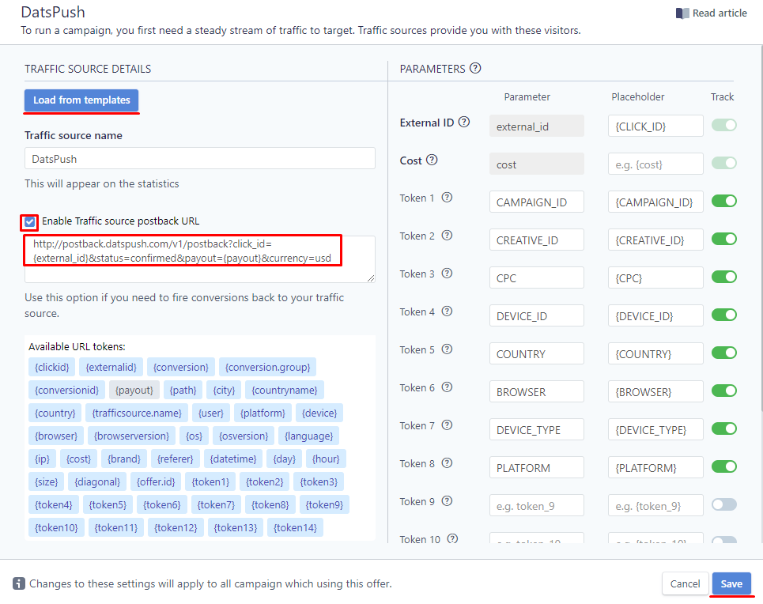Disable Token 8 PLATFORM tracking
Screen dimensions: 763x604
(x=723, y=466)
